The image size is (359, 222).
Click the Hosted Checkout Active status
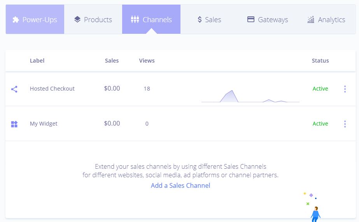(320, 89)
